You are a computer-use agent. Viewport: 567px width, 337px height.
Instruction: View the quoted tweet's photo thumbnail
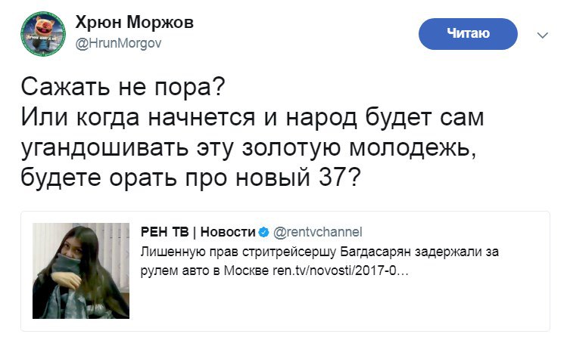point(81,271)
